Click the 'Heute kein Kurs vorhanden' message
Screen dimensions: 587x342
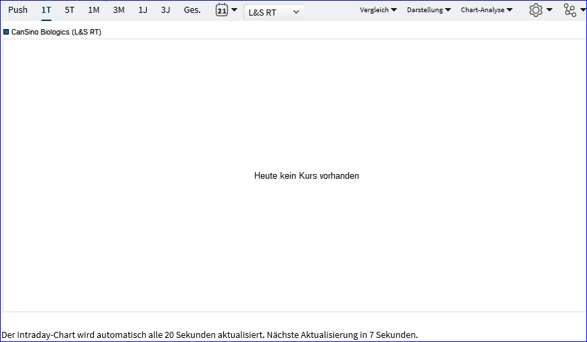point(306,176)
